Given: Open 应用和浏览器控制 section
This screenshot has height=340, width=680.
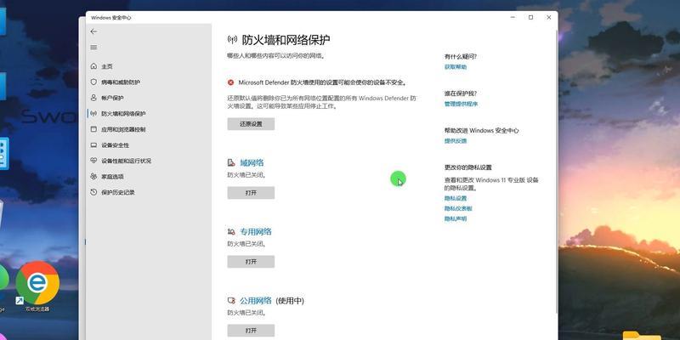Looking at the screenshot, I should point(123,129).
